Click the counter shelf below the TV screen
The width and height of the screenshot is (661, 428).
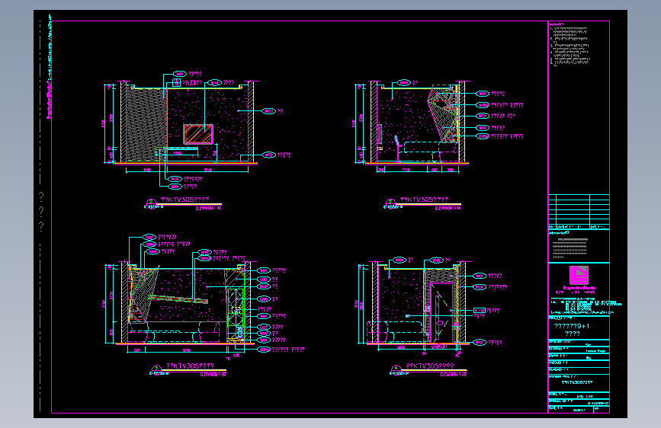click(177, 149)
